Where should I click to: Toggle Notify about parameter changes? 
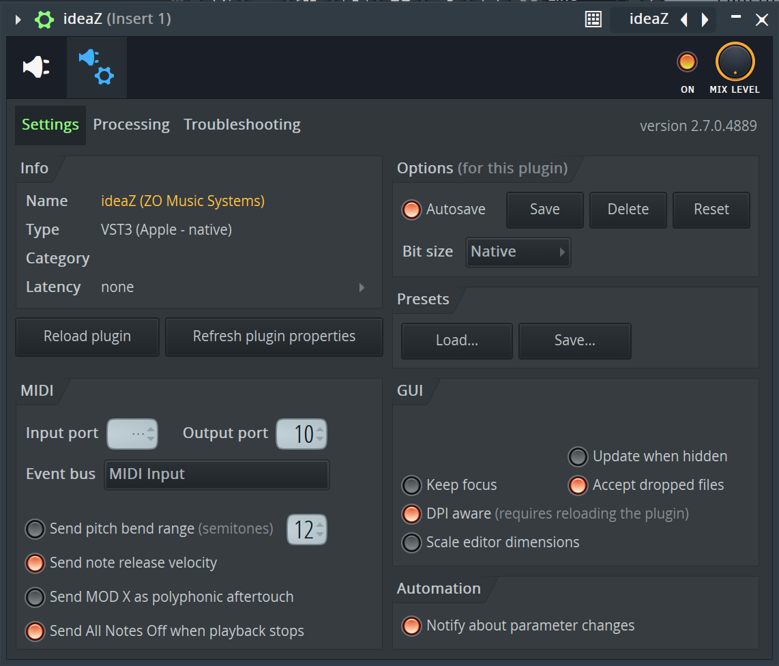(411, 626)
